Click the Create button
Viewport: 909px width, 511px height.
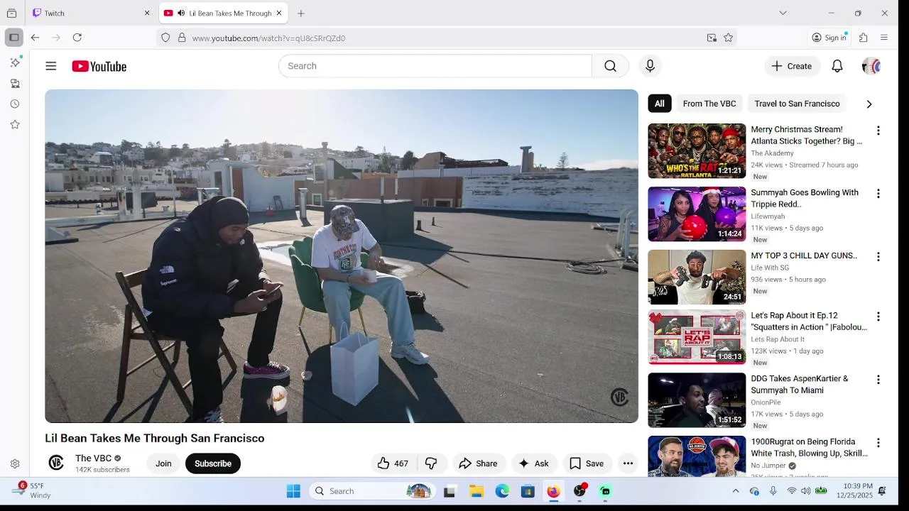pos(793,66)
